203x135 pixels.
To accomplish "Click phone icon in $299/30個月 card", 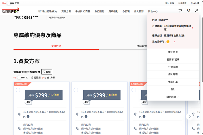I will pos(78,129).
